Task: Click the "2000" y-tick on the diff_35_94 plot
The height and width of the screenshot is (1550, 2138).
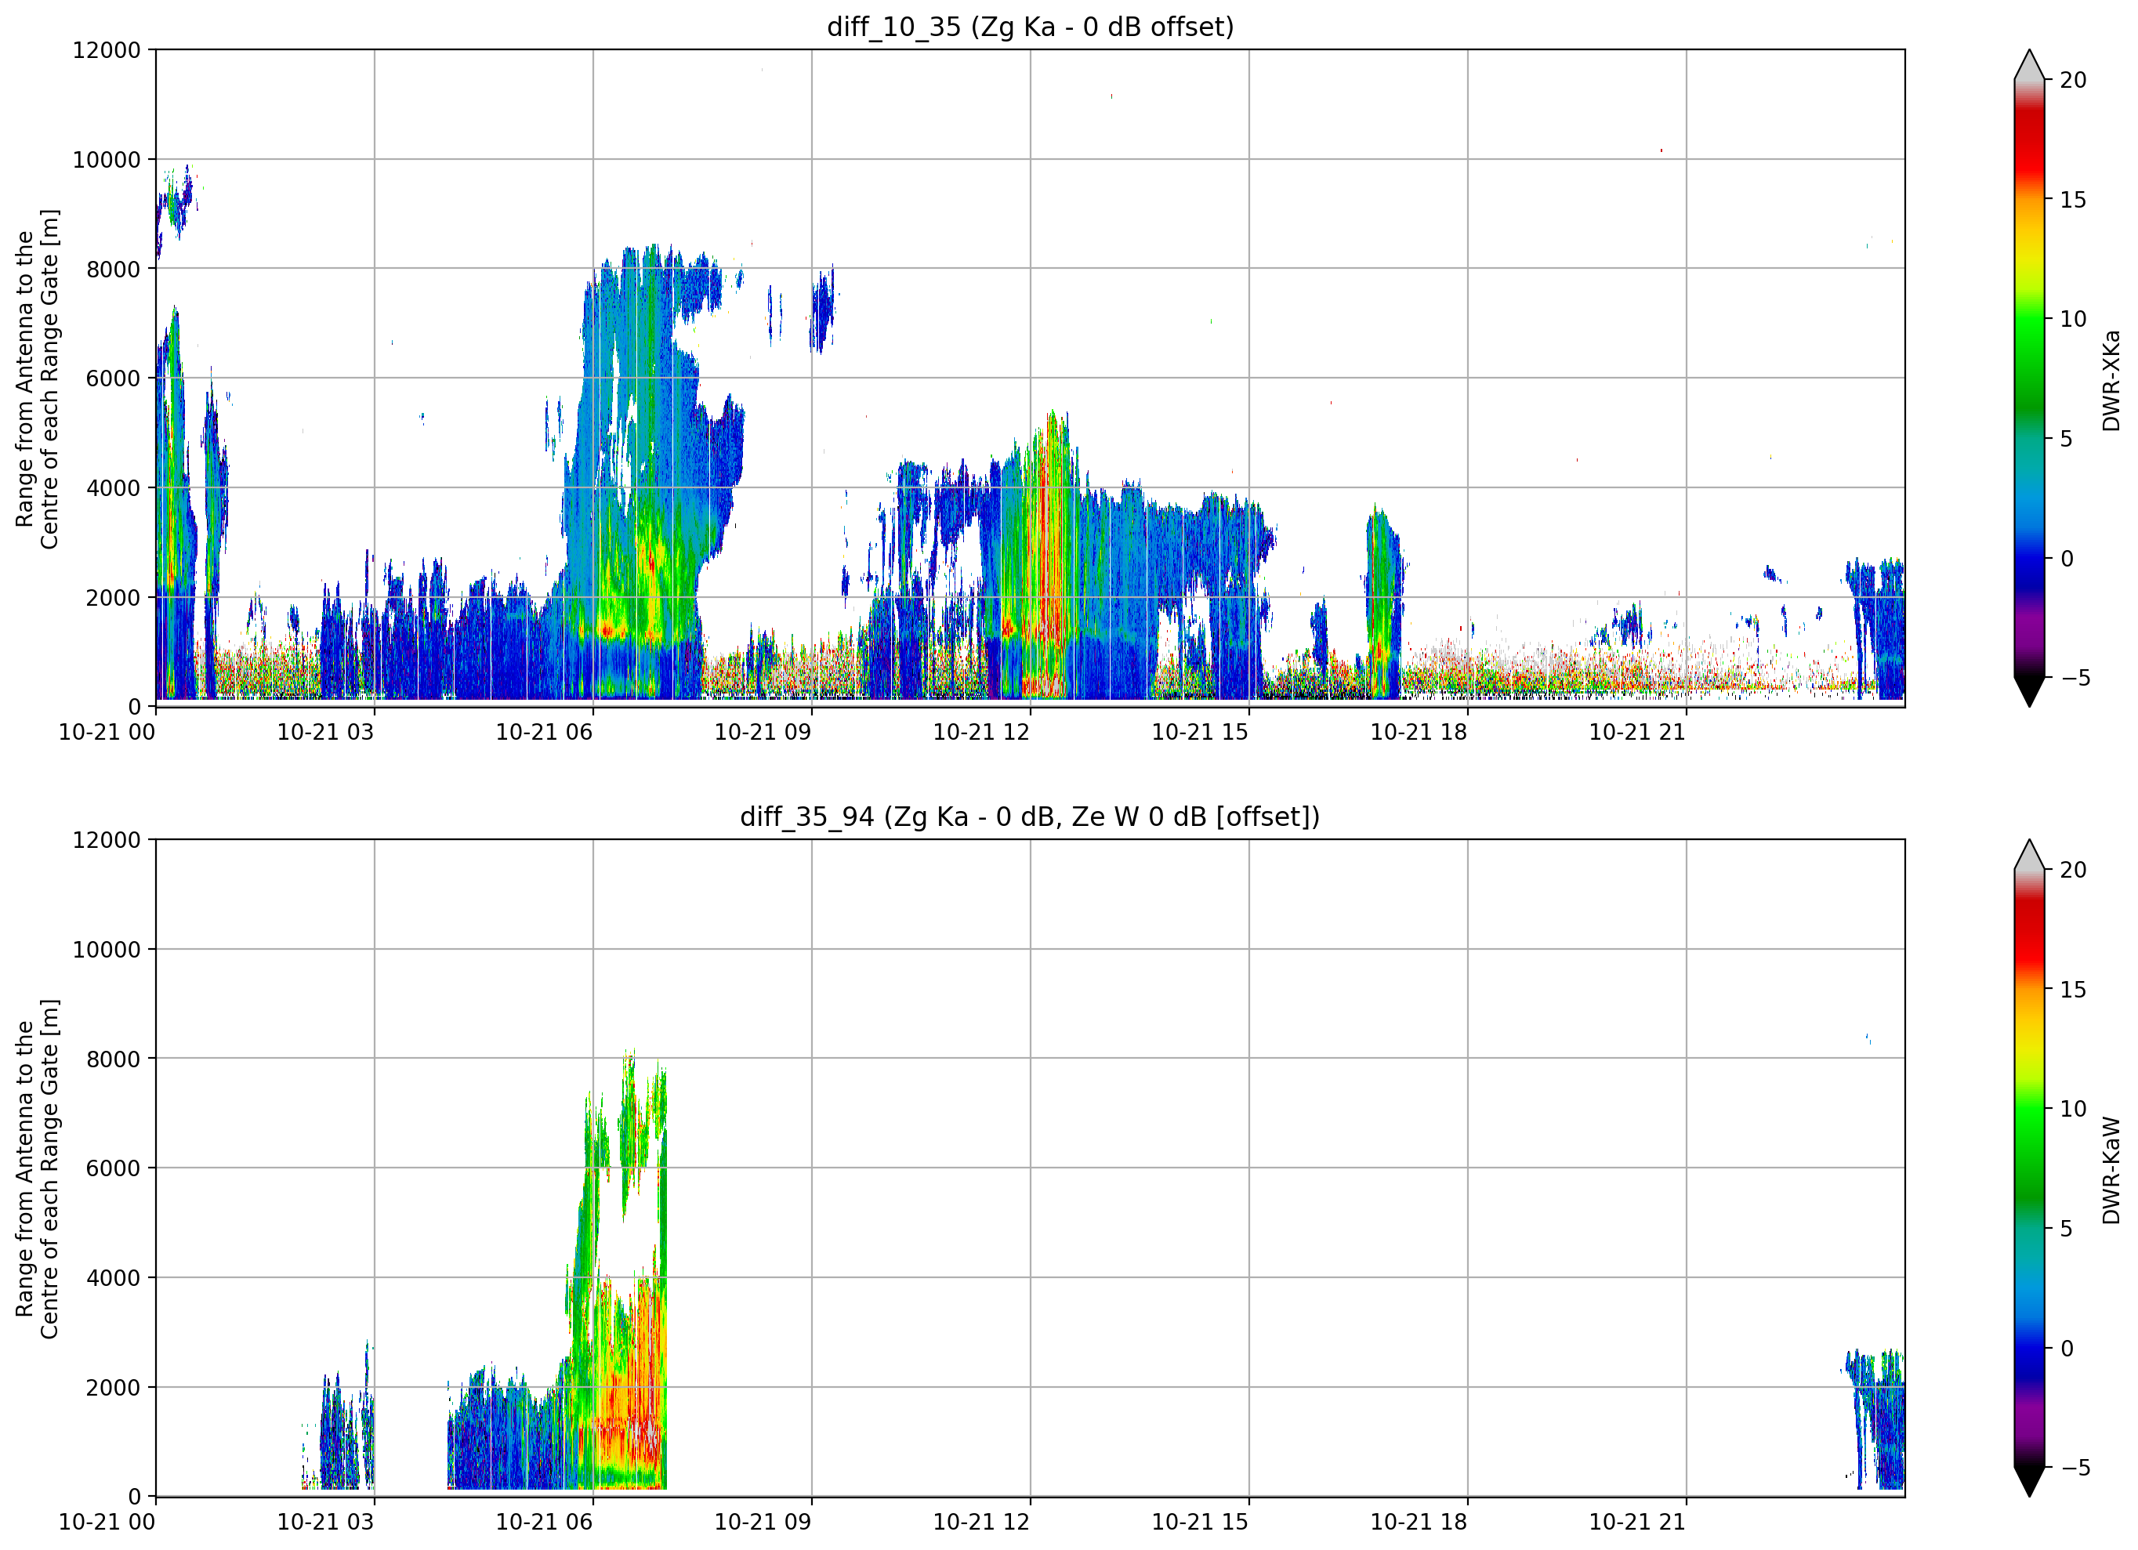Action: (x=113, y=1388)
